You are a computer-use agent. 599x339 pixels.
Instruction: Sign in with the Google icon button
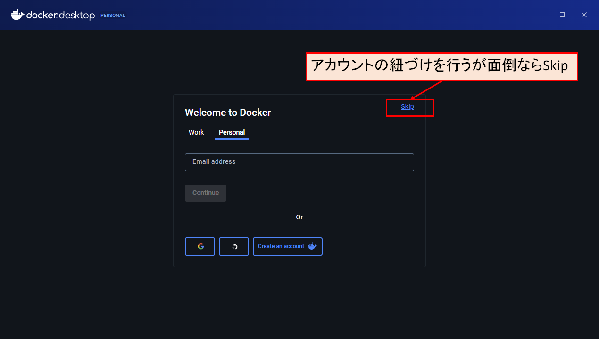(200, 246)
